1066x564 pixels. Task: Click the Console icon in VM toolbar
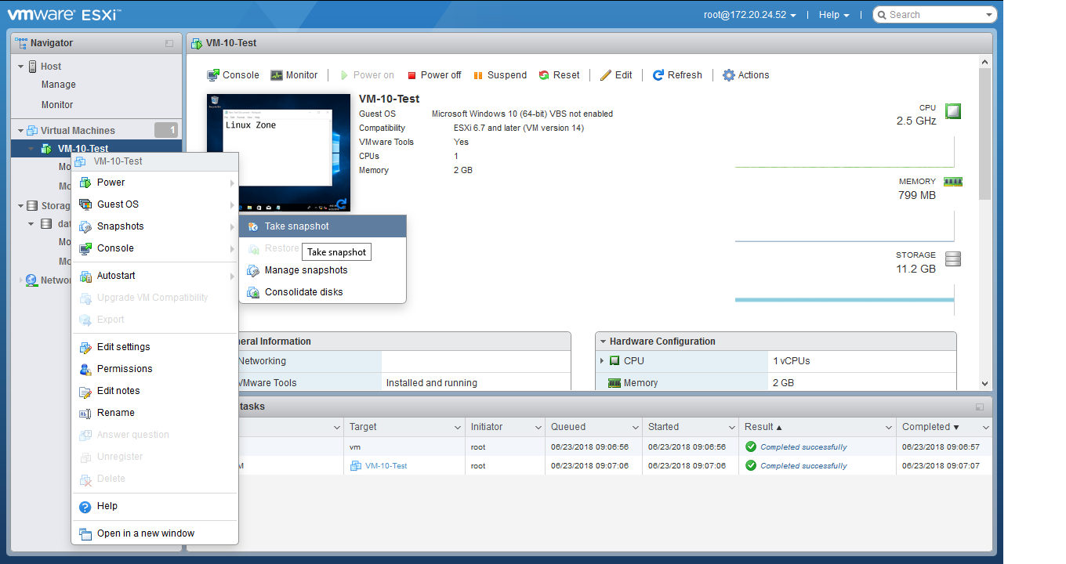tap(213, 75)
